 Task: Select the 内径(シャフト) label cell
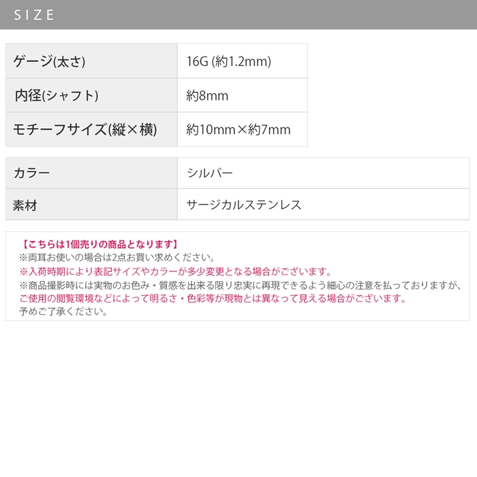[x=57, y=96]
